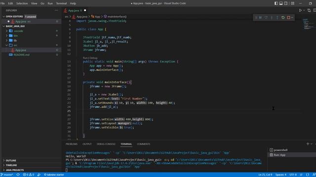
Task: Open the Edit menu
Action: pos(10,3)
